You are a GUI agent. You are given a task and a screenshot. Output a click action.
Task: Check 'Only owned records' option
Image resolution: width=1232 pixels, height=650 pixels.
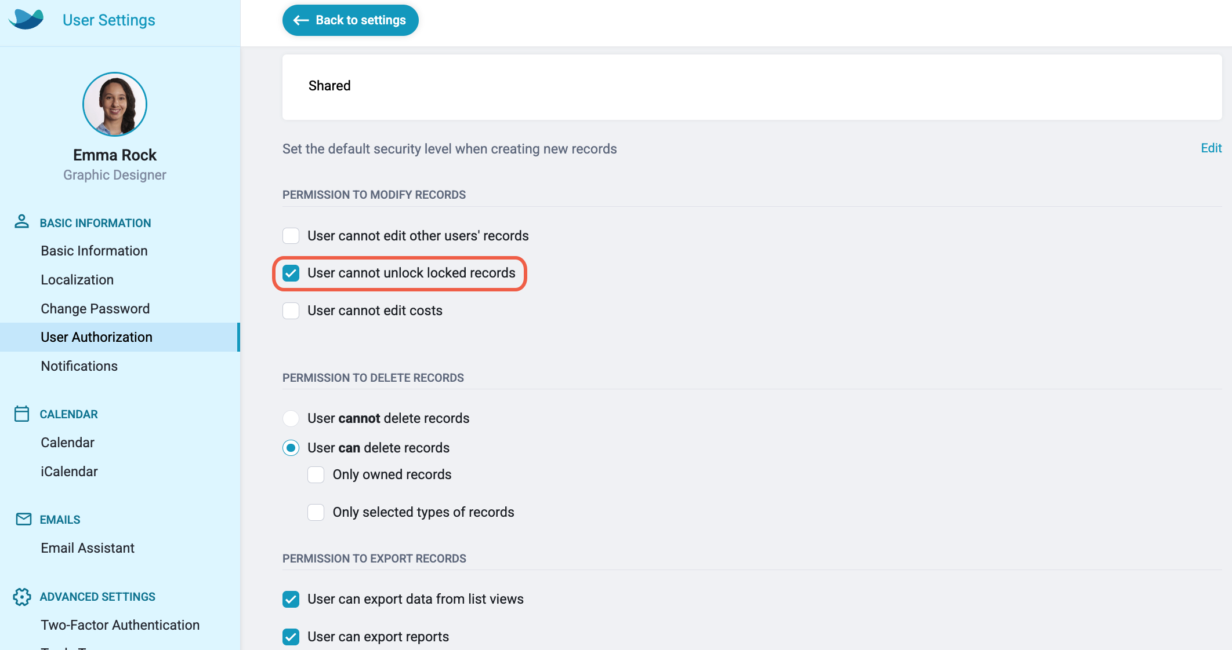coord(316,474)
